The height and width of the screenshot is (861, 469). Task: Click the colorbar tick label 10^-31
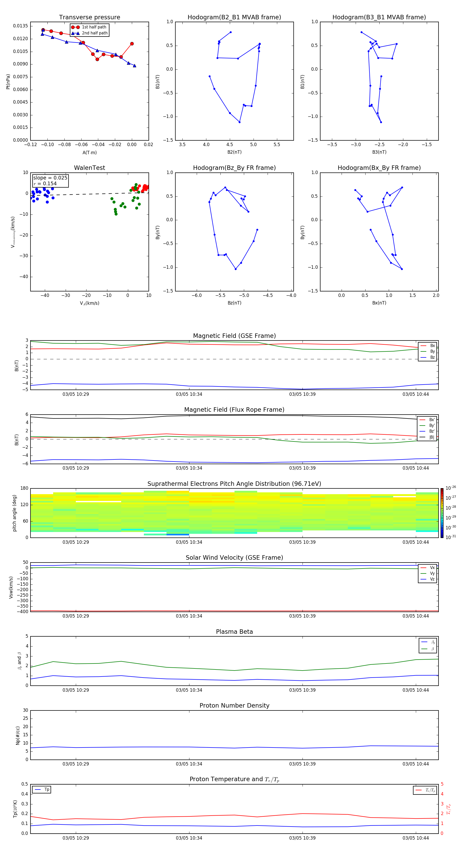tap(451, 537)
